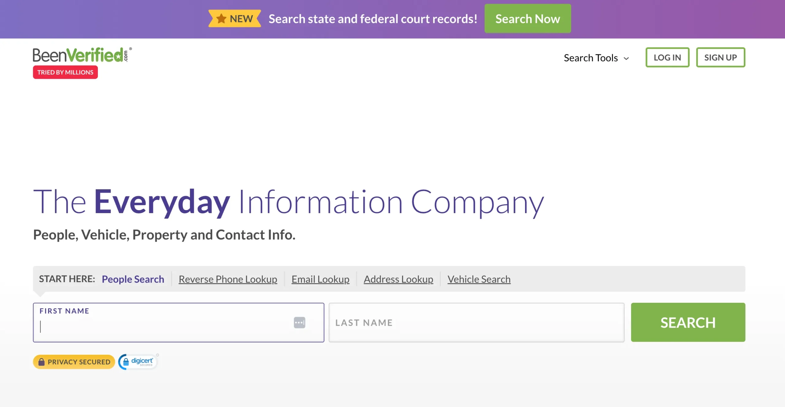The height and width of the screenshot is (407, 785).
Task: Choose the Vehicle Search tab
Action: click(479, 279)
